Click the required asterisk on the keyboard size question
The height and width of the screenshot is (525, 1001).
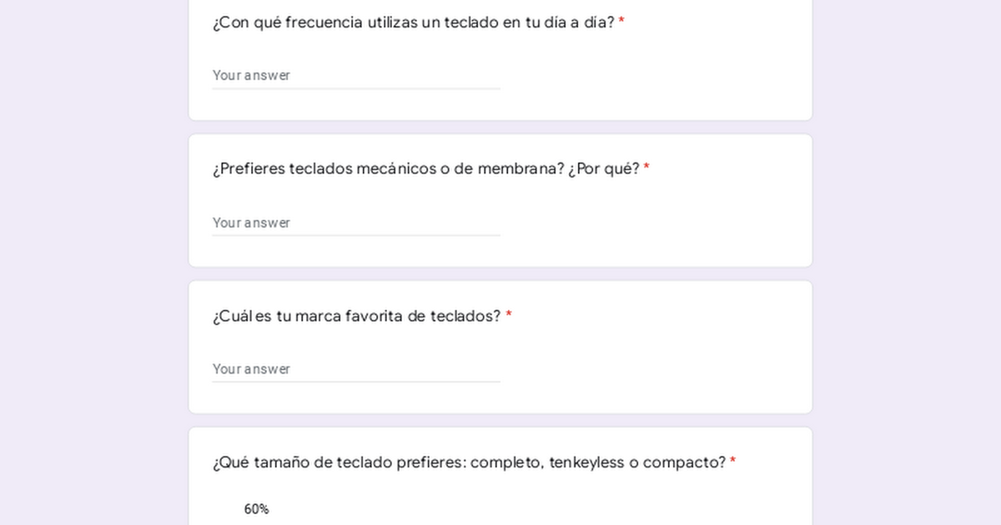(x=733, y=462)
